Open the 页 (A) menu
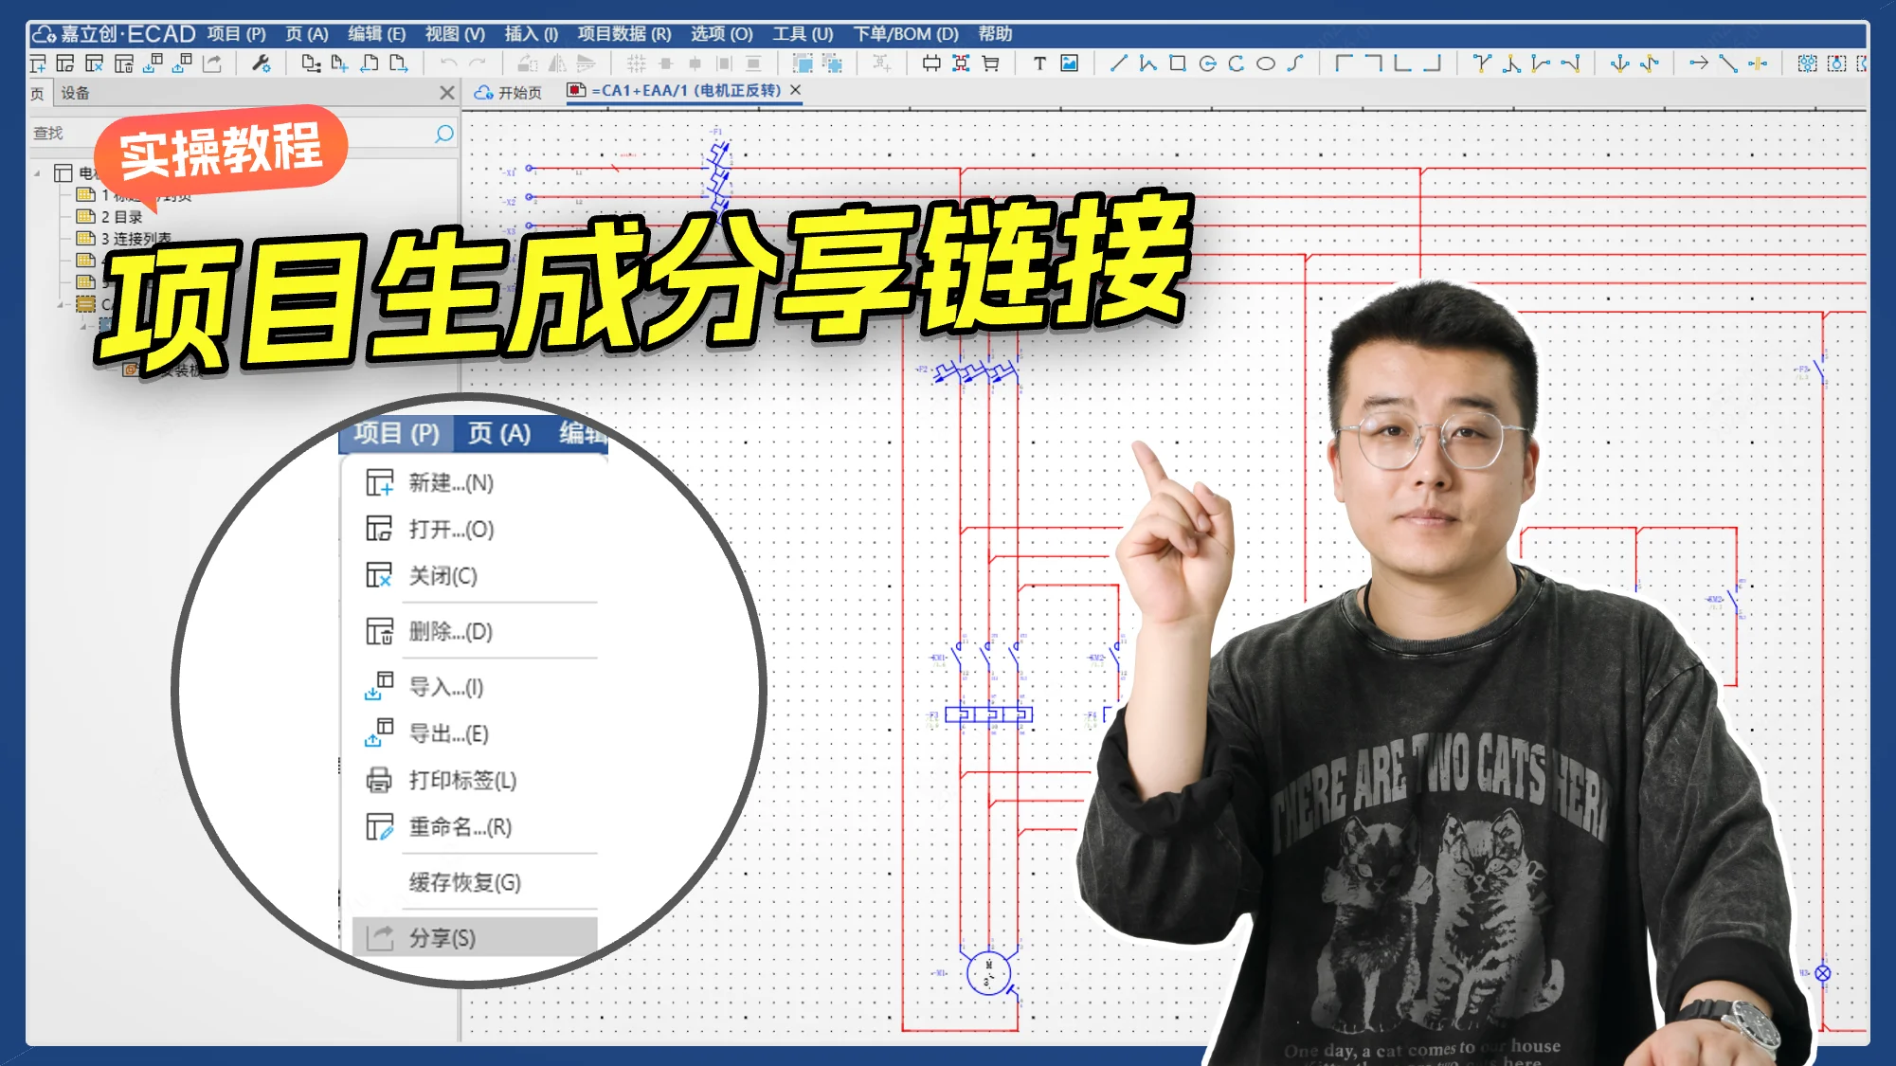Screen dimensions: 1896x1066 point(307,34)
